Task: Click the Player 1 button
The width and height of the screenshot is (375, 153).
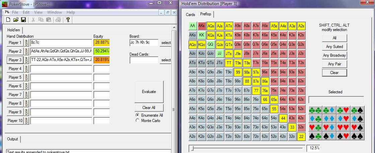Action: point(15,43)
